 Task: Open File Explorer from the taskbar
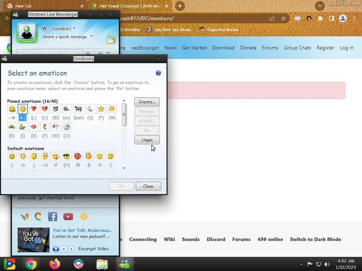click(x=102, y=264)
